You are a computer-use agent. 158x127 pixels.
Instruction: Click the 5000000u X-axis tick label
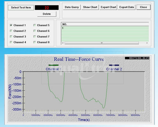click(86, 115)
